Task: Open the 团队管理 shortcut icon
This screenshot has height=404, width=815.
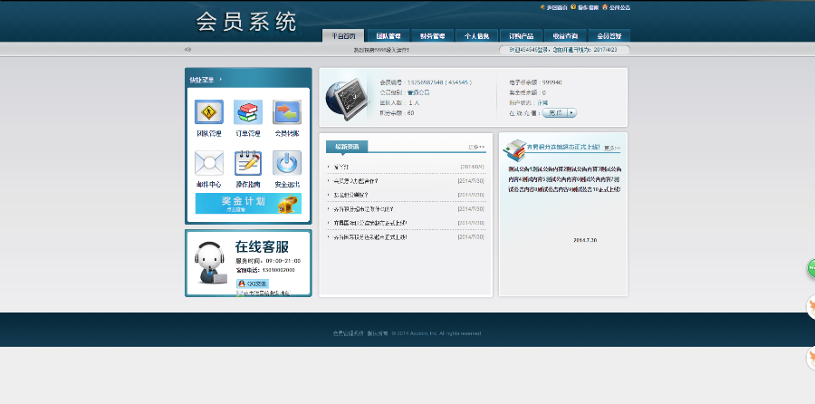Action: click(208, 112)
